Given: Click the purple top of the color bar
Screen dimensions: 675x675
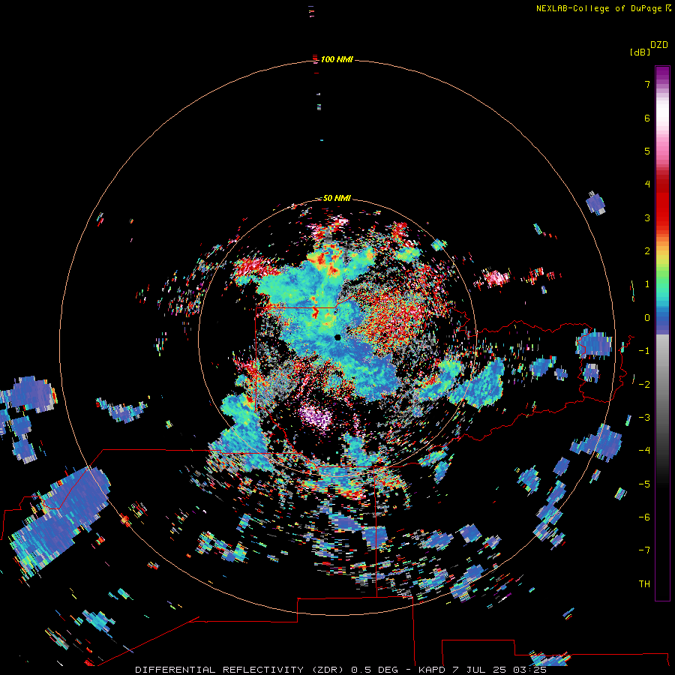Looking at the screenshot, I should [662, 73].
